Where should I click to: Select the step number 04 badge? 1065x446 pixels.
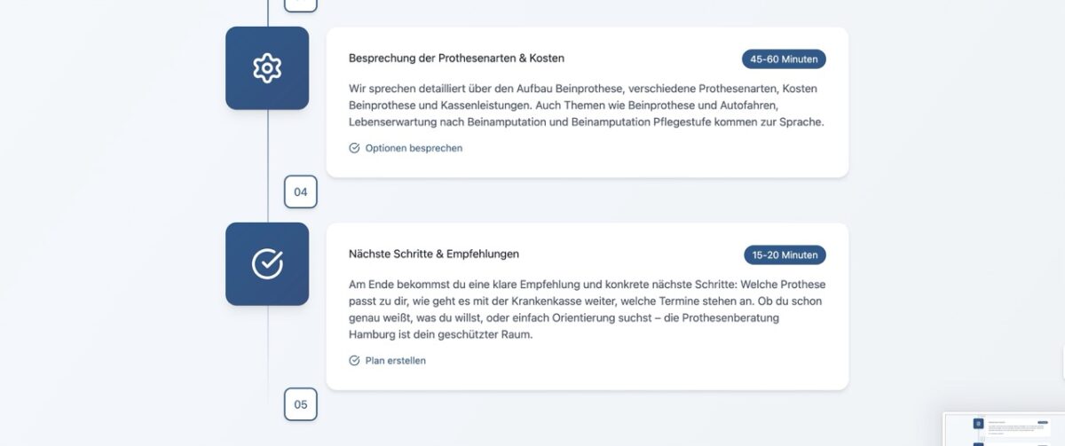(x=300, y=192)
